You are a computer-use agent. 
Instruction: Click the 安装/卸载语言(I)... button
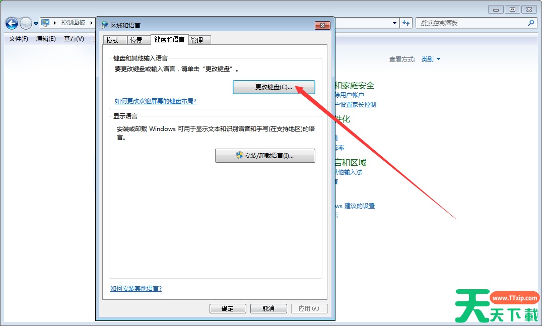click(265, 156)
